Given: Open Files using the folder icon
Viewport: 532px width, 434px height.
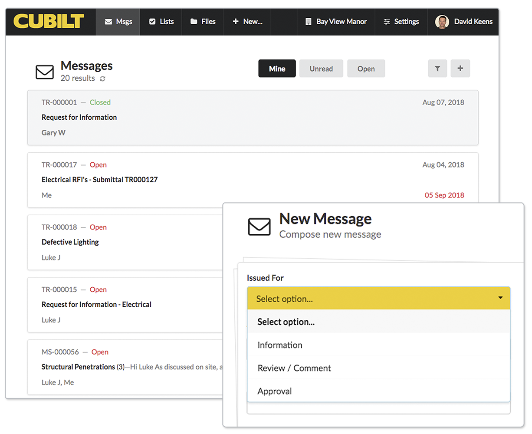Looking at the screenshot, I should coord(194,21).
